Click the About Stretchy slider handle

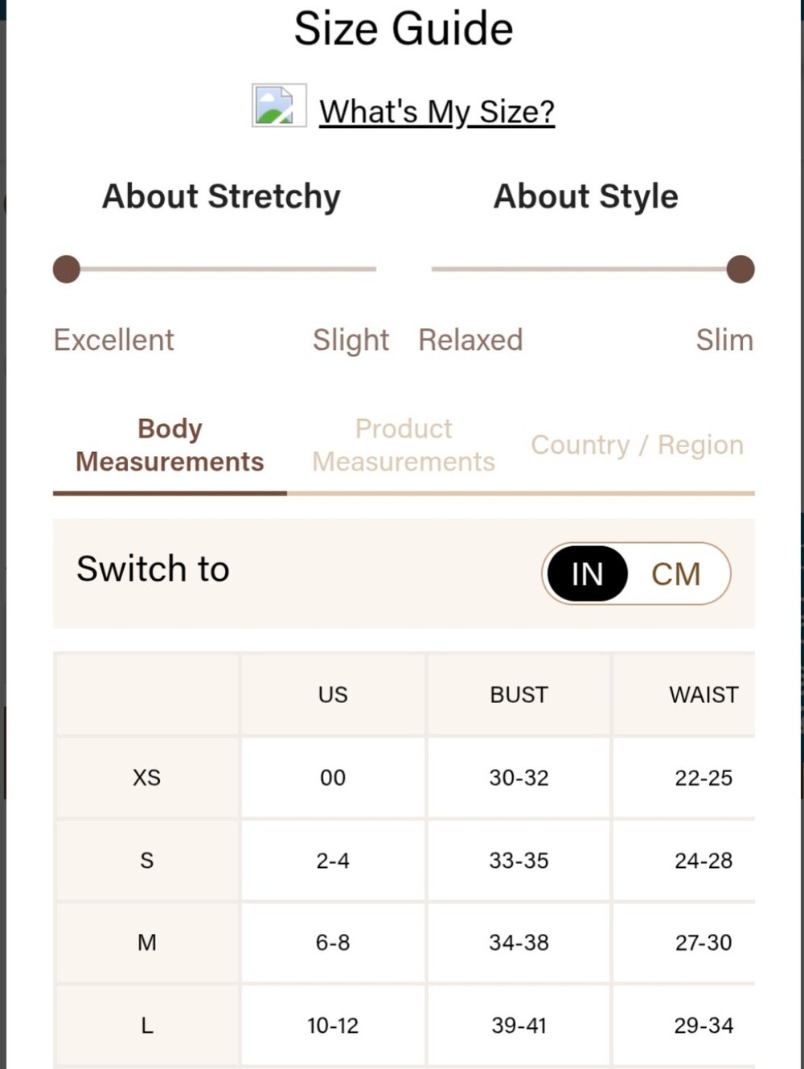tap(67, 269)
